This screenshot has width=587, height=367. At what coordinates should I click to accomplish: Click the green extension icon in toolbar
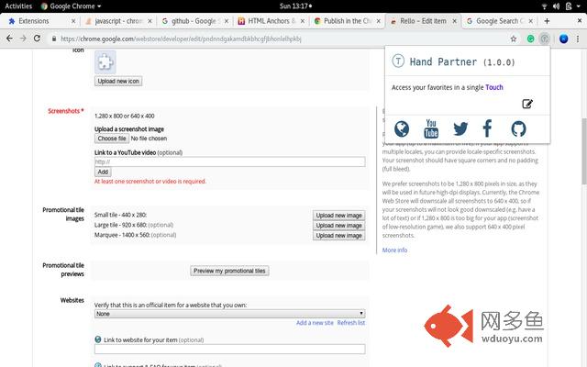tap(530, 39)
